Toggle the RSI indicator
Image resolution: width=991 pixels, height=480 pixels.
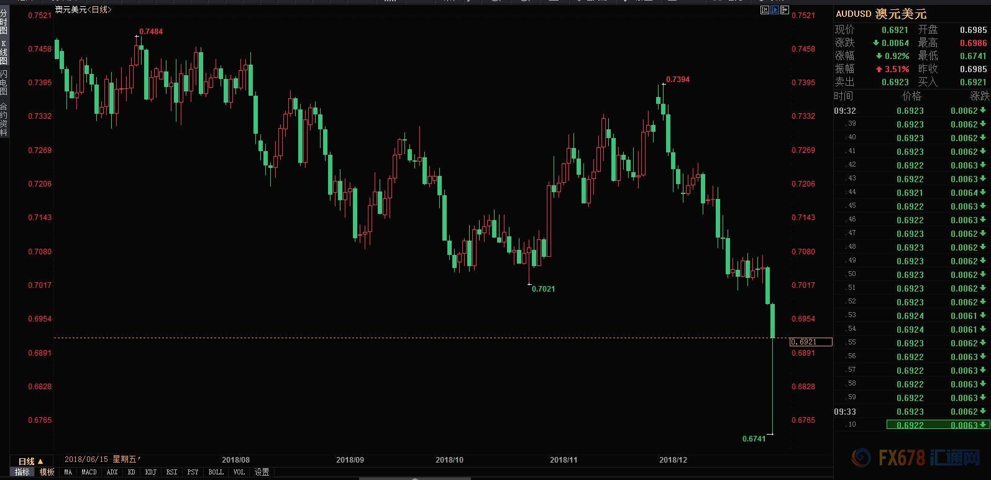[x=171, y=472]
